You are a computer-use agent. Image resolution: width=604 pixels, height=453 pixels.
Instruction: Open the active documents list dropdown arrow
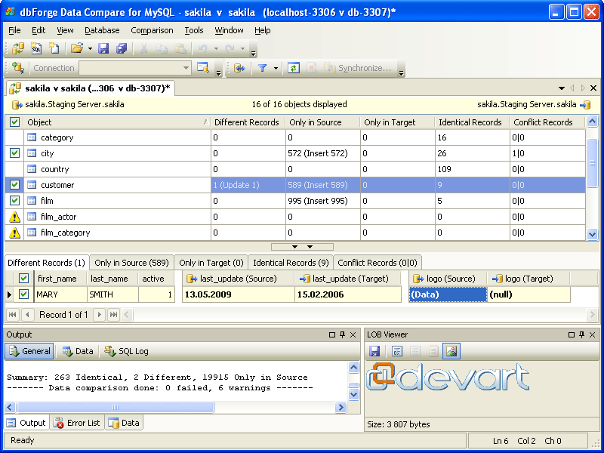(x=562, y=88)
